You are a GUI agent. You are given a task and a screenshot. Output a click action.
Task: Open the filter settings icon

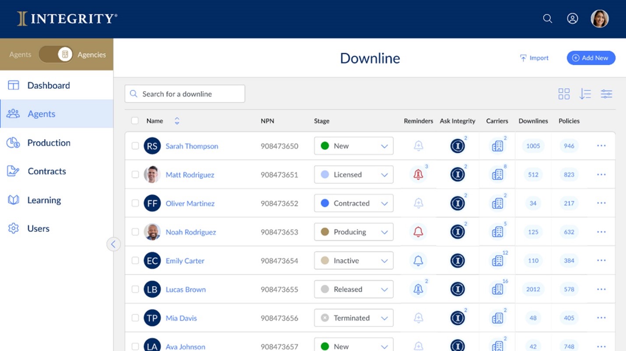point(606,94)
